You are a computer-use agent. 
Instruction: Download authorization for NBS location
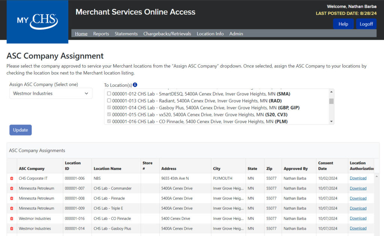(358, 178)
